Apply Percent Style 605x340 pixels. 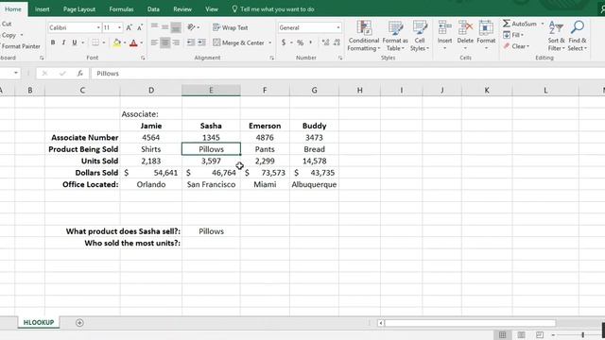tap(301, 42)
